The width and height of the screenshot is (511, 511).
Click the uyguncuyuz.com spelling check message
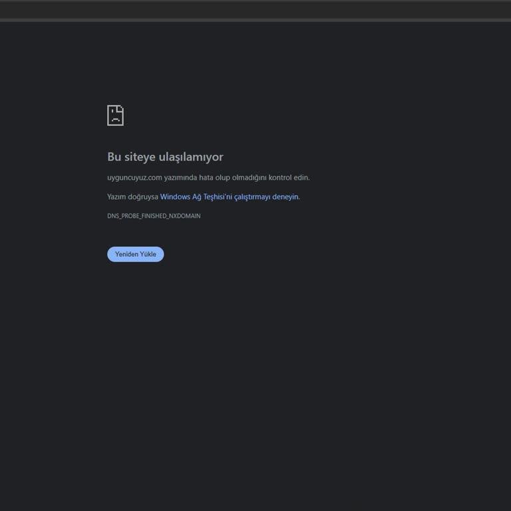208,178
